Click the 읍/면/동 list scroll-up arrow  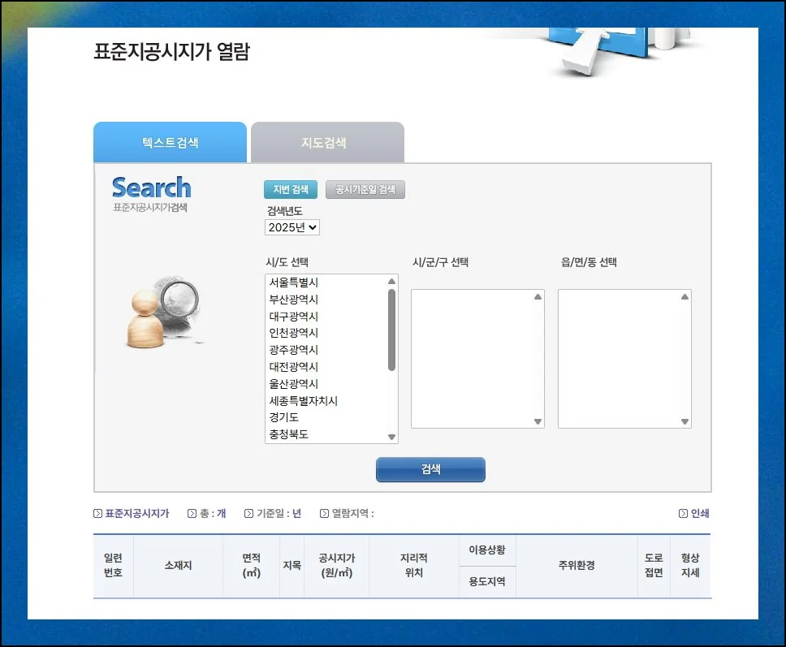coord(685,297)
